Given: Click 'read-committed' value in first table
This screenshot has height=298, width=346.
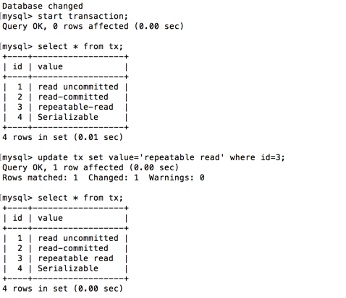Looking at the screenshot, I should pos(73,97).
